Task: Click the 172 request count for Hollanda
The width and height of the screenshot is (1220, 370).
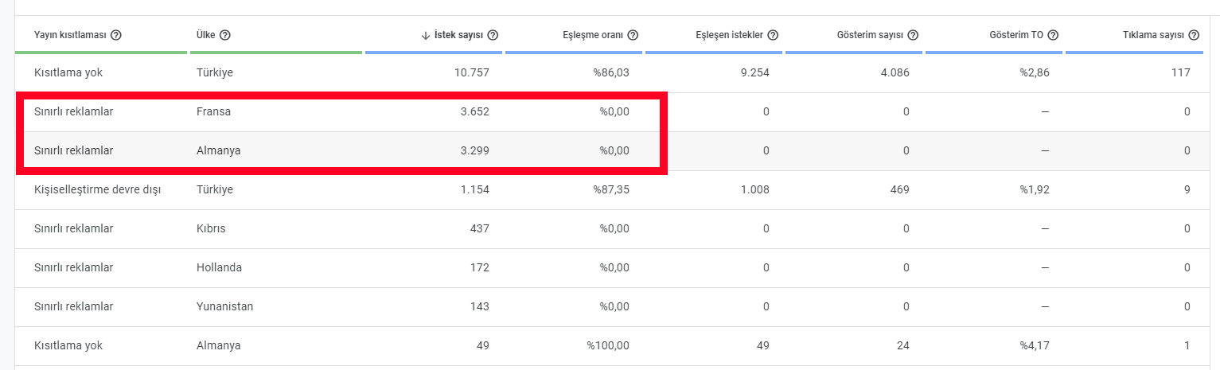Action: tap(480, 267)
